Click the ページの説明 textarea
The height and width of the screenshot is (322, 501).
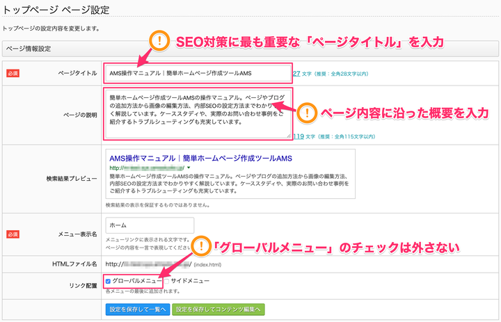(x=198, y=114)
